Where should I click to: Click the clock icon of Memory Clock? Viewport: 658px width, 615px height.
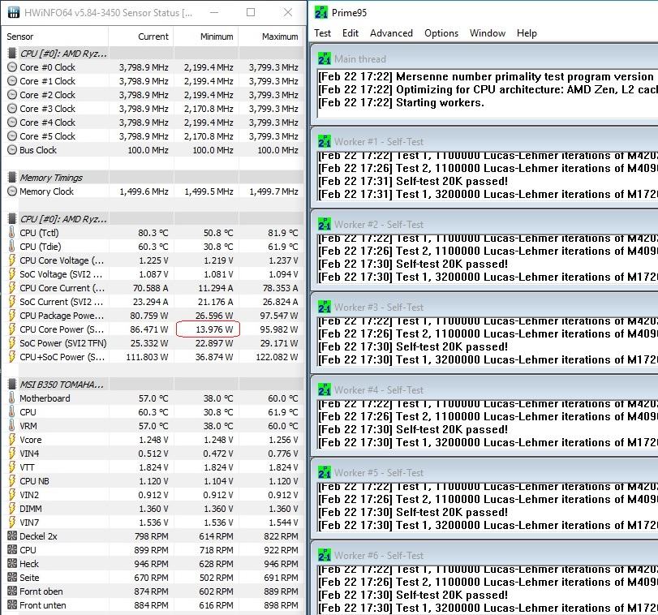pyautogui.click(x=12, y=191)
